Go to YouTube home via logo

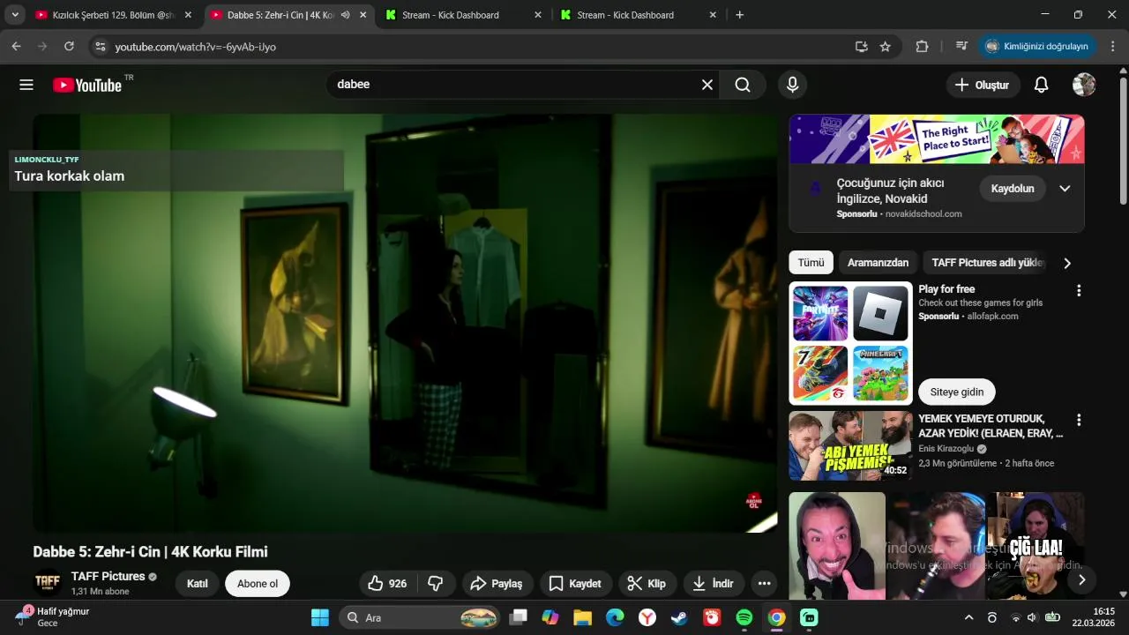click(x=87, y=85)
